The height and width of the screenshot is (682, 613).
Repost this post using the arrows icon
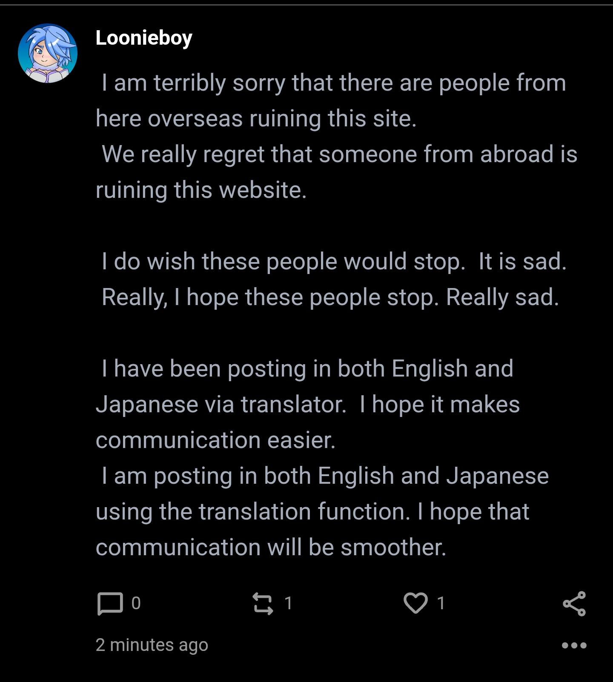263,603
